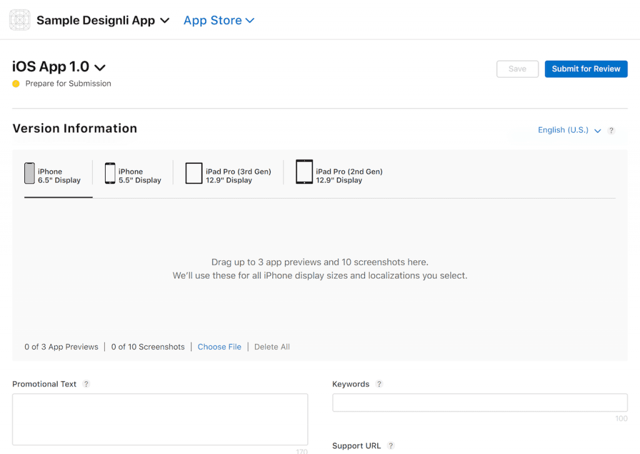Click inside the Keywords input field
This screenshot has width=640, height=454.
480,403
